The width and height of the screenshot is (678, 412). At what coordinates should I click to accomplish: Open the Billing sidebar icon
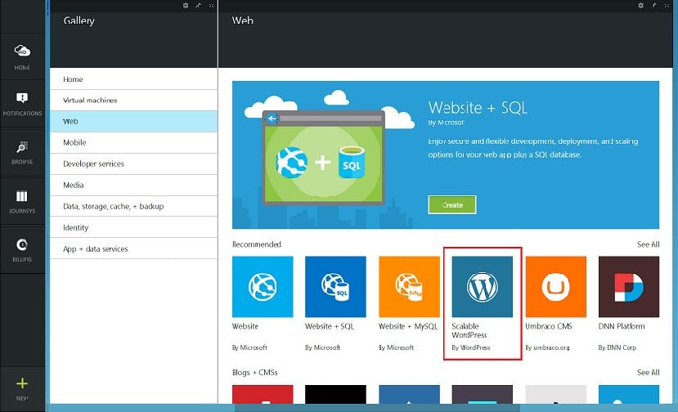click(x=23, y=249)
